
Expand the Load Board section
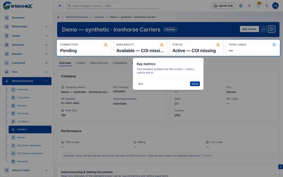[46, 63]
